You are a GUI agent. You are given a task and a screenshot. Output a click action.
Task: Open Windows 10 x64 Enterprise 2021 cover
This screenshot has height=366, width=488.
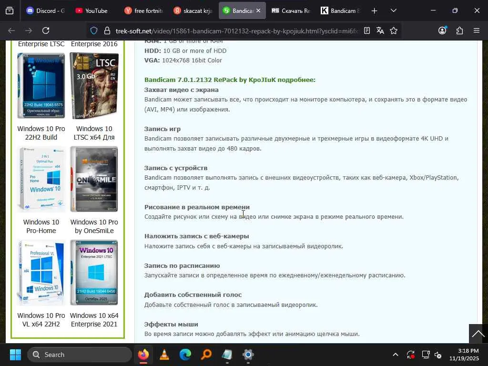click(94, 273)
